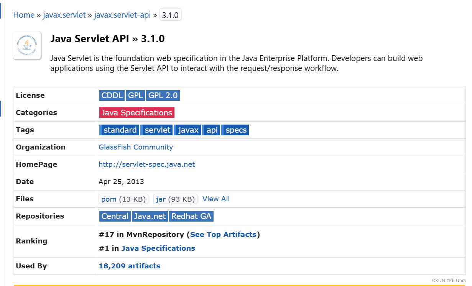Click the Redhat GA repository badge

coord(191,216)
